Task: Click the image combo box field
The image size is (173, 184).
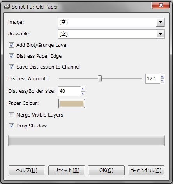Action: coord(111,22)
